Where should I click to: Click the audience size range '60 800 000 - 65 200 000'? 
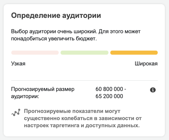[111, 92]
